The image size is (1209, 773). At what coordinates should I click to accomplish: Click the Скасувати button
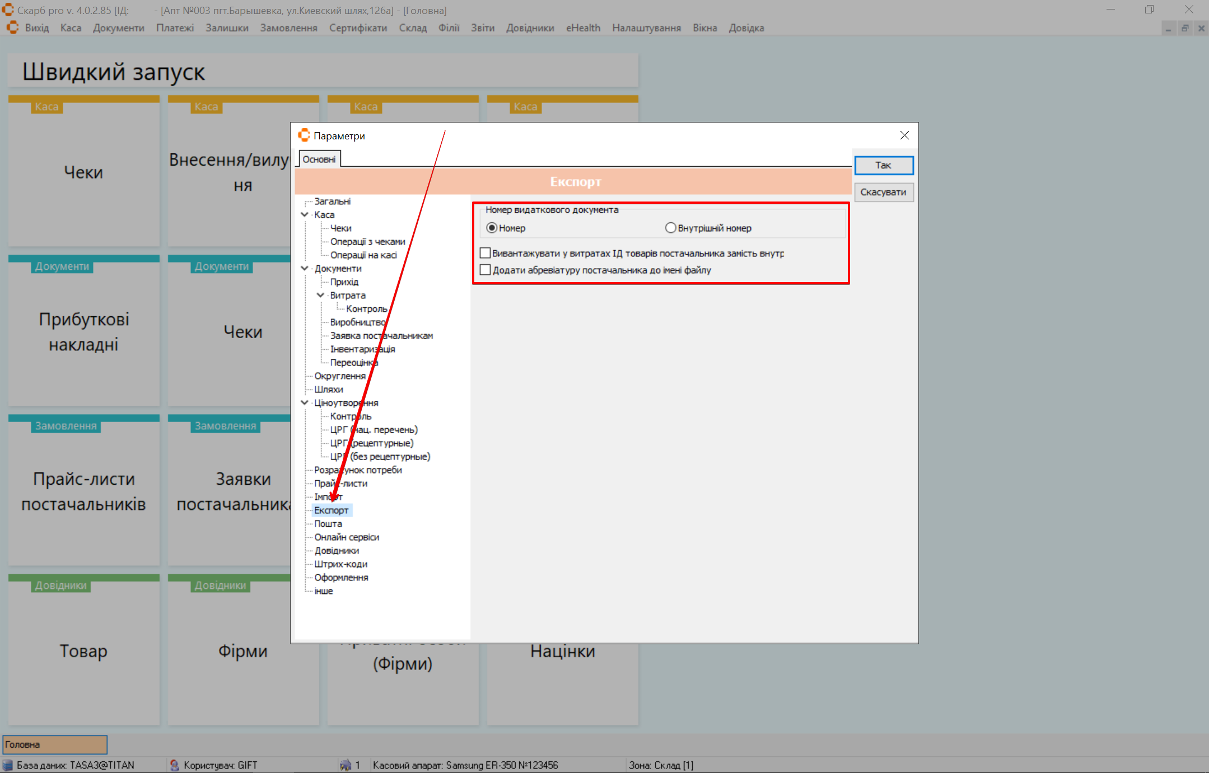(883, 192)
